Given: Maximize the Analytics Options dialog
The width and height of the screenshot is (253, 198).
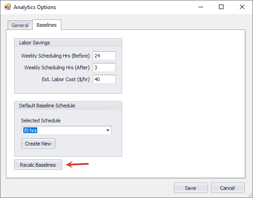Looking at the screenshot, I should [221, 7].
